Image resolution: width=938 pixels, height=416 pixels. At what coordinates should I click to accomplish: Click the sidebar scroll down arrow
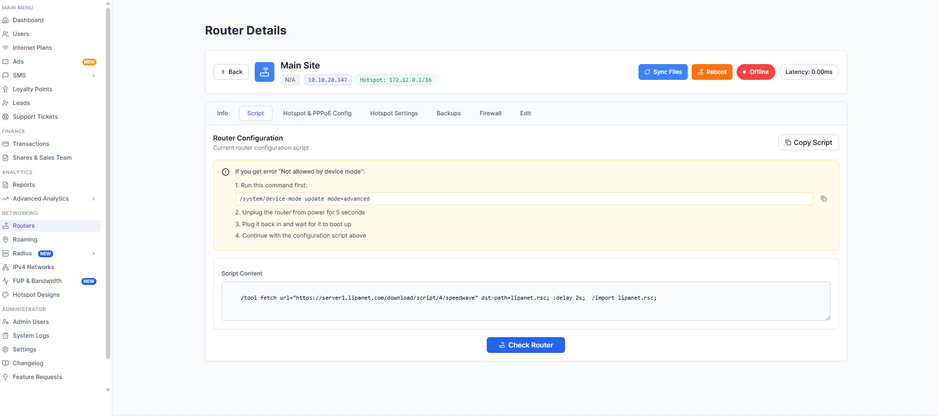pos(108,390)
